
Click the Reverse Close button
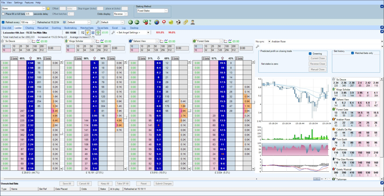point(318,64)
